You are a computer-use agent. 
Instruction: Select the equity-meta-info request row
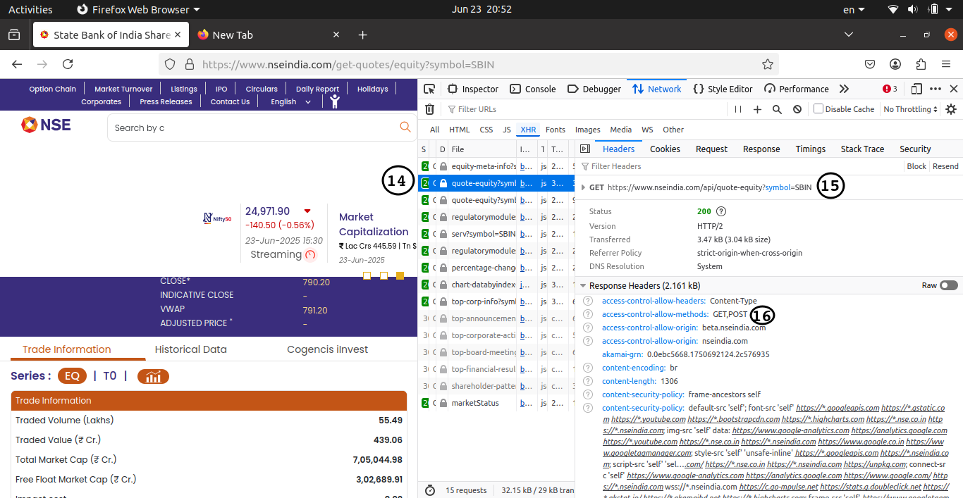[x=495, y=166]
